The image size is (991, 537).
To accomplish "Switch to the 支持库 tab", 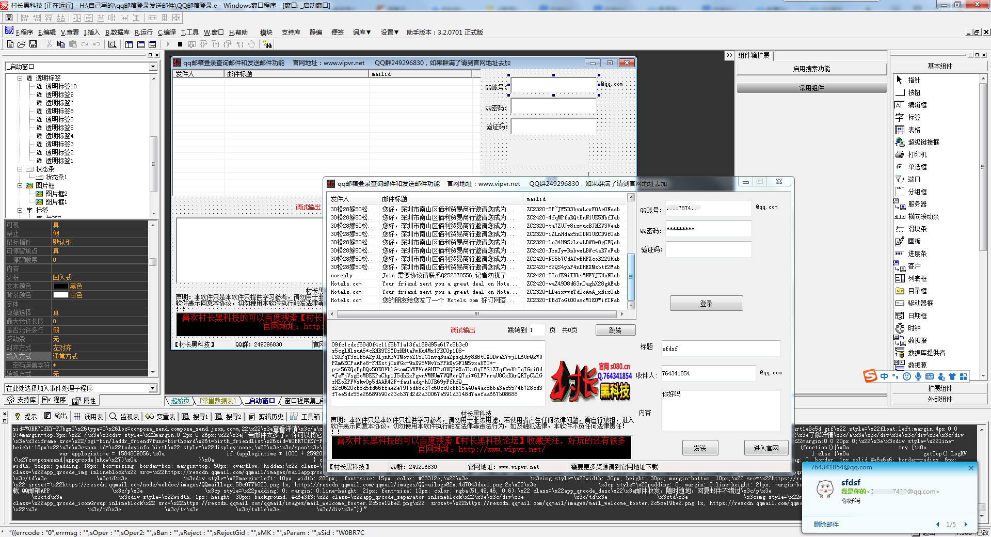I will click(22, 400).
